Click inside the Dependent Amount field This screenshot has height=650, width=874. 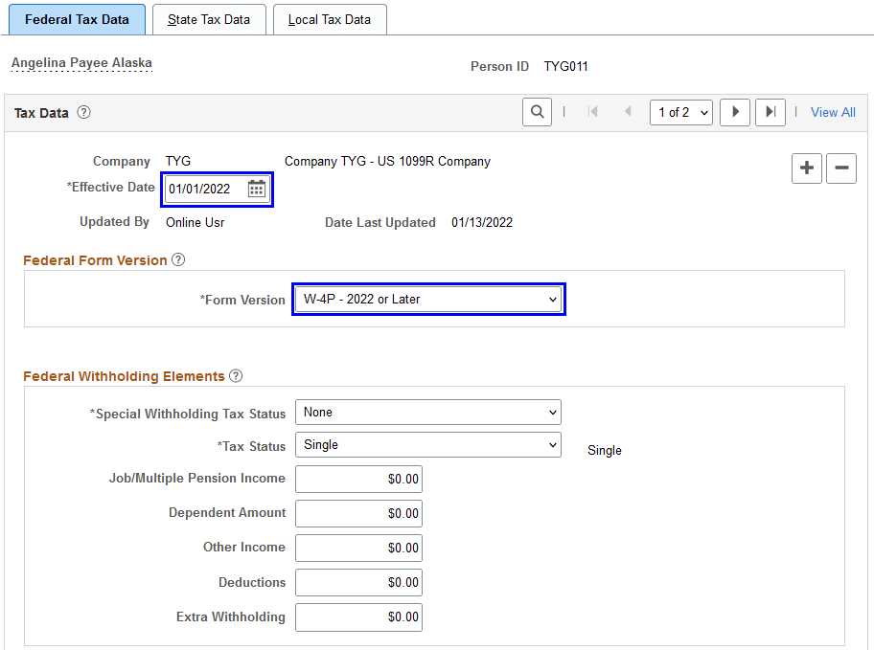(x=358, y=513)
